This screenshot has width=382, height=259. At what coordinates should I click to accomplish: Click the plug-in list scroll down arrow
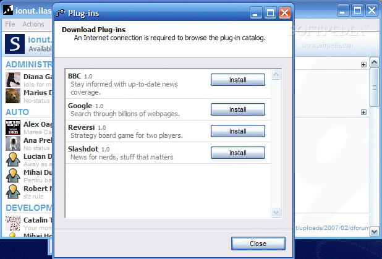tap(276, 212)
